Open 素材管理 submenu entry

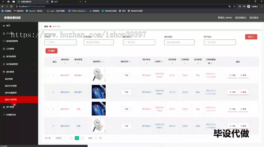click(9, 79)
